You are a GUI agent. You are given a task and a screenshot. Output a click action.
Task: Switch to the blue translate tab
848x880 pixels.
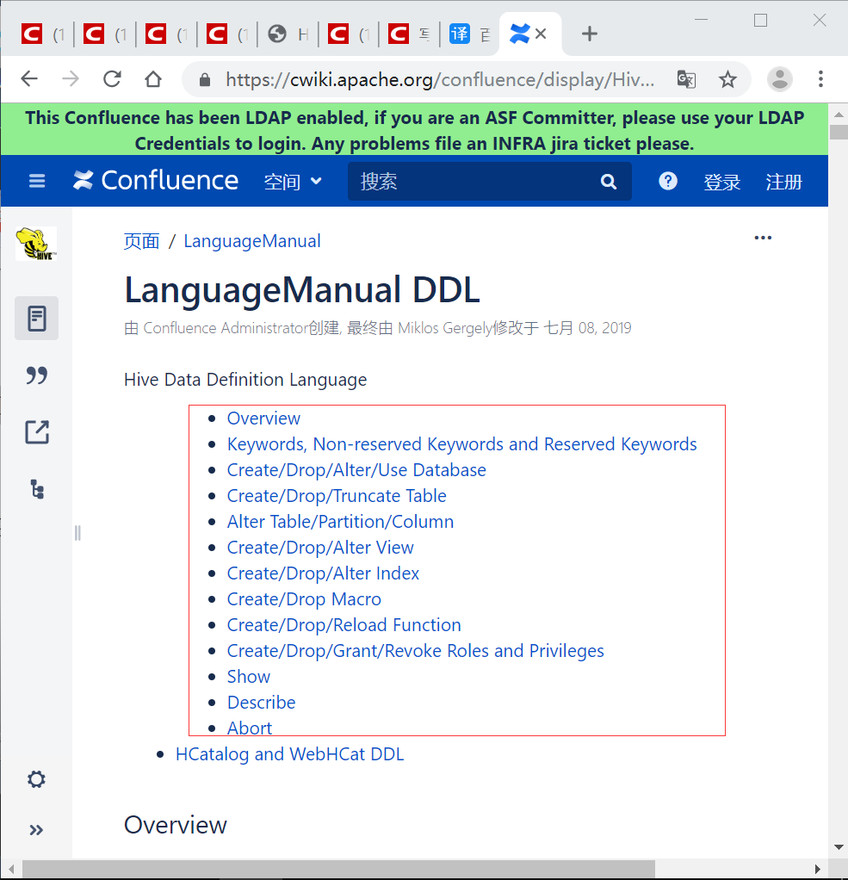tap(470, 34)
